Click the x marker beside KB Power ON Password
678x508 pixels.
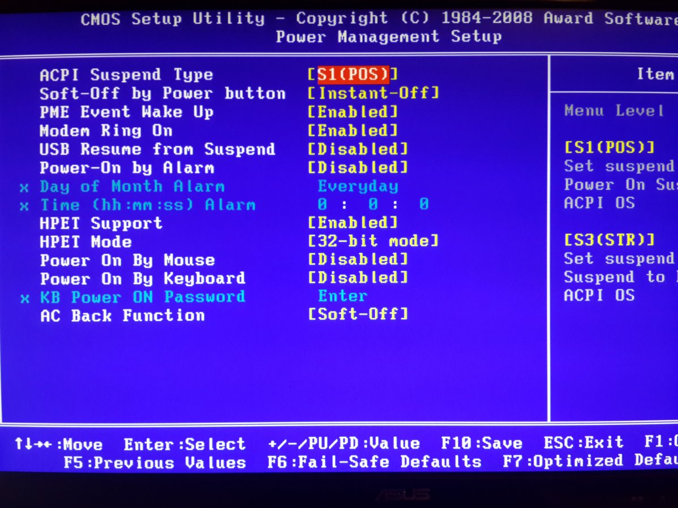tap(25, 298)
